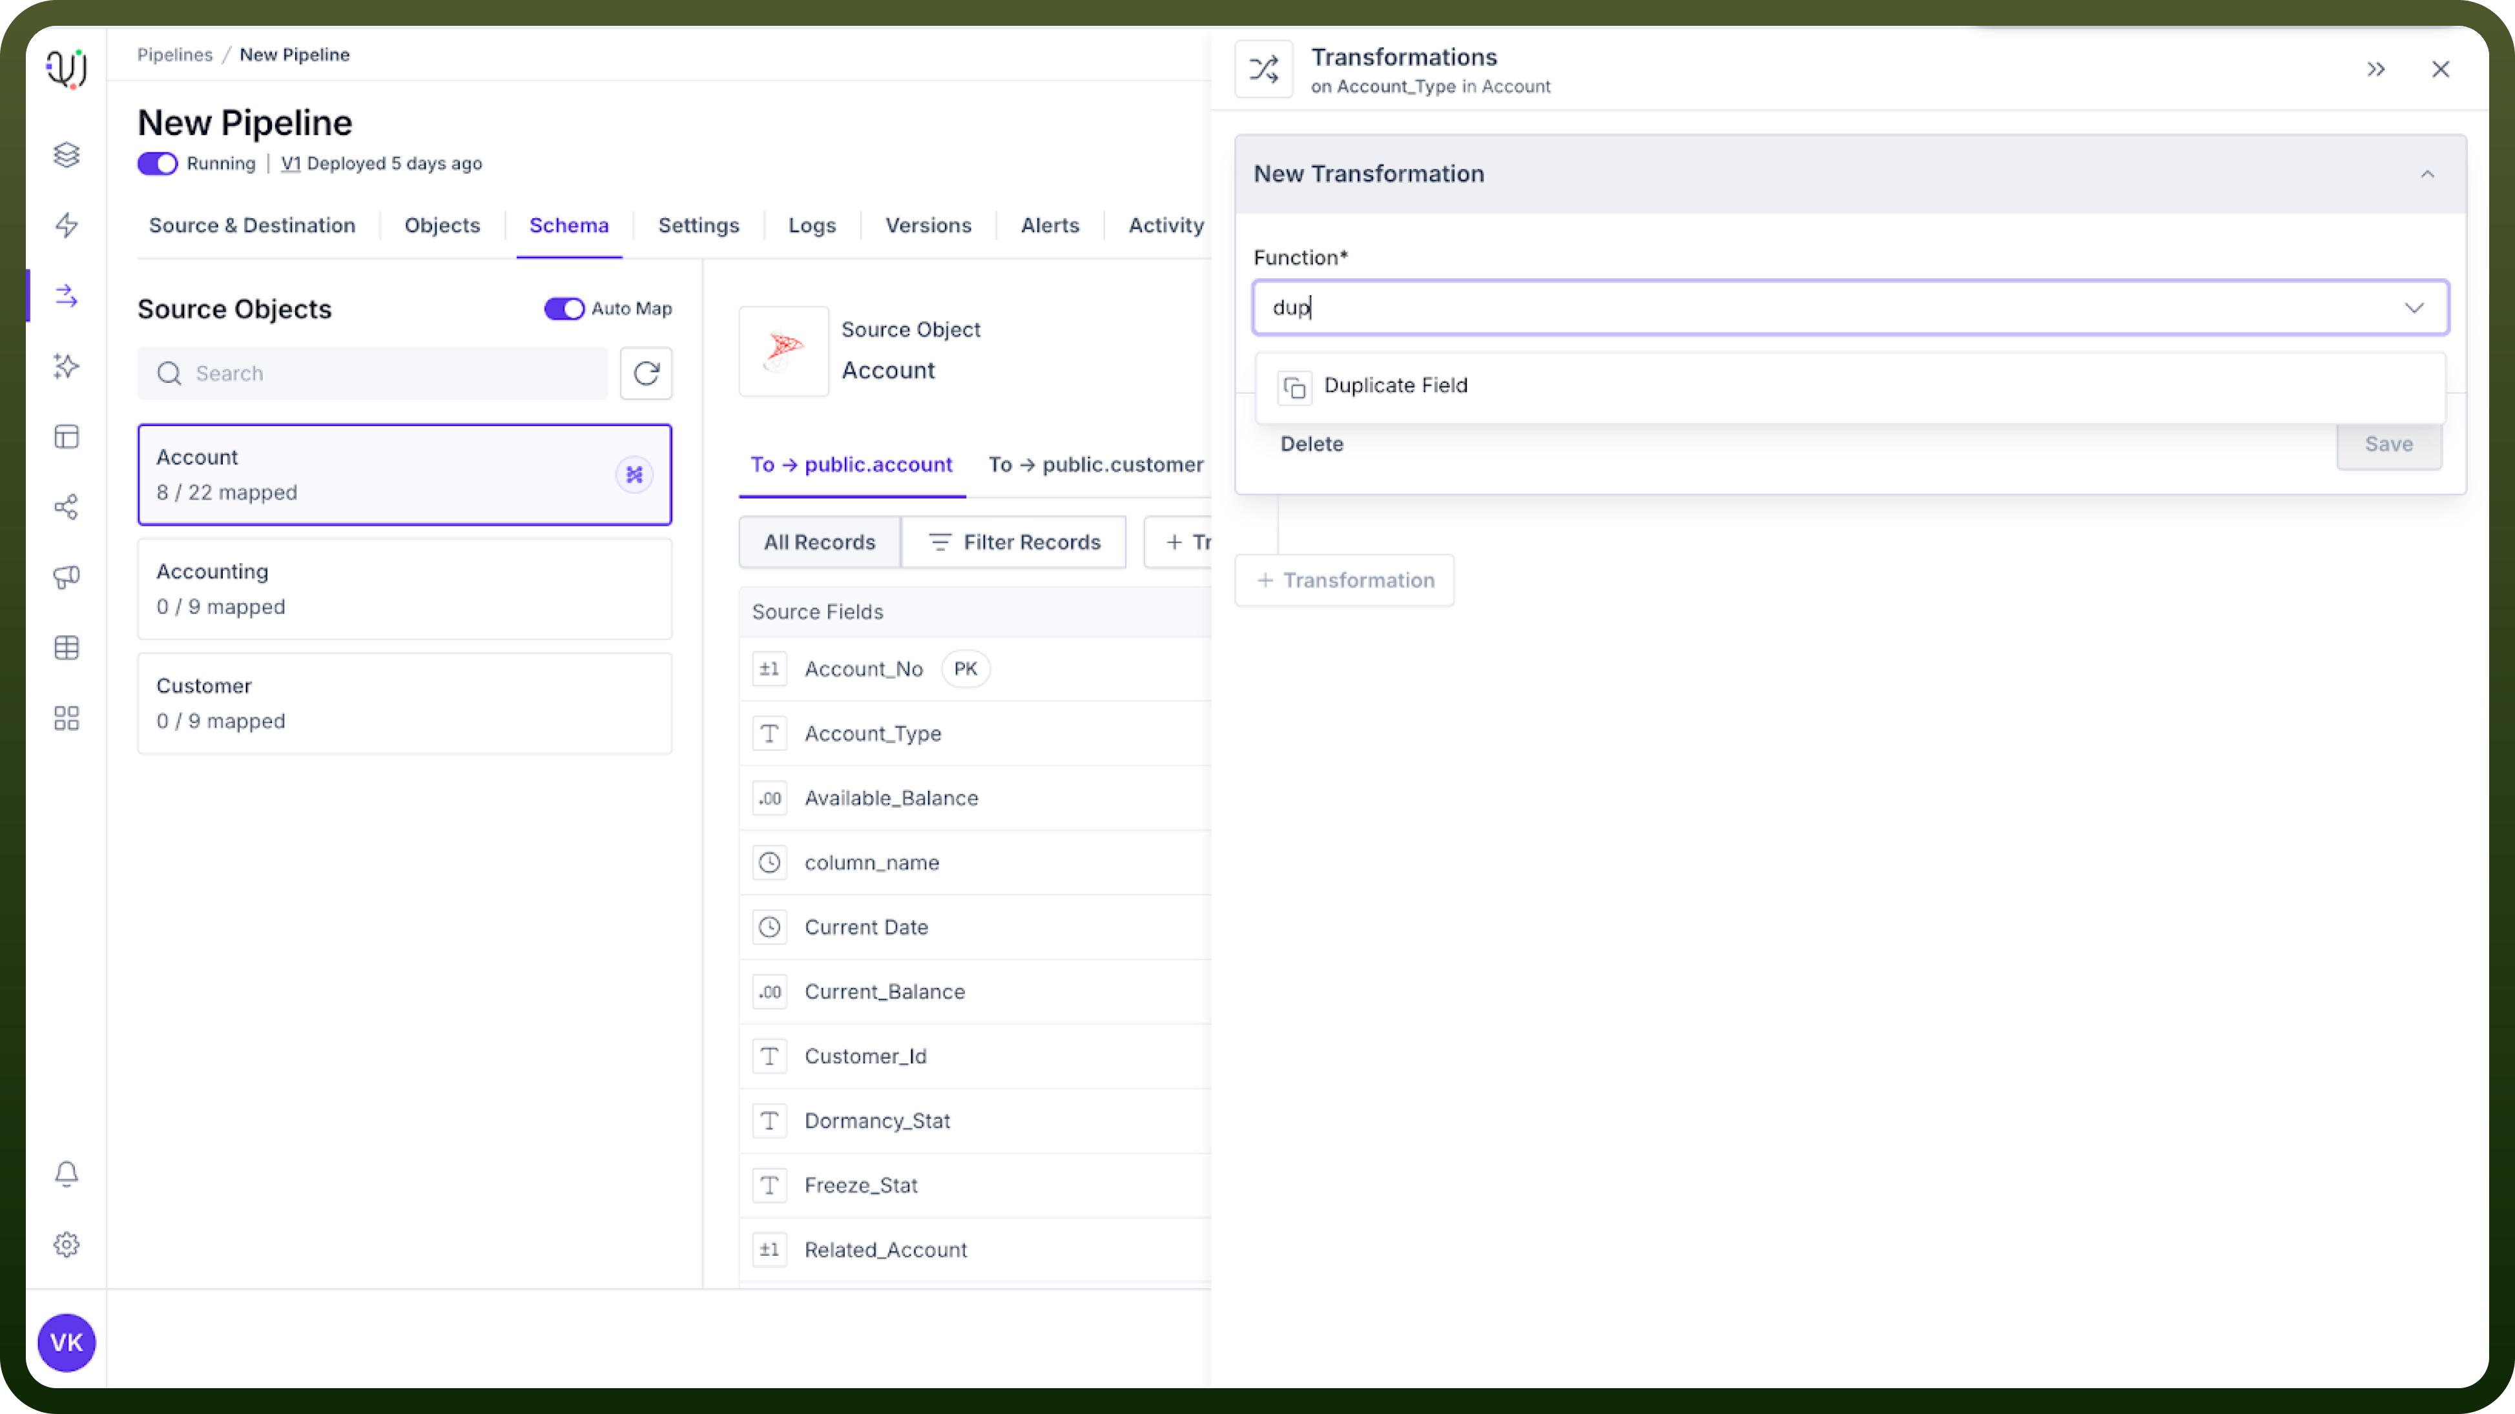2515x1414 pixels.
Task: Click the share nodes icon in sidebar
Action: point(67,506)
